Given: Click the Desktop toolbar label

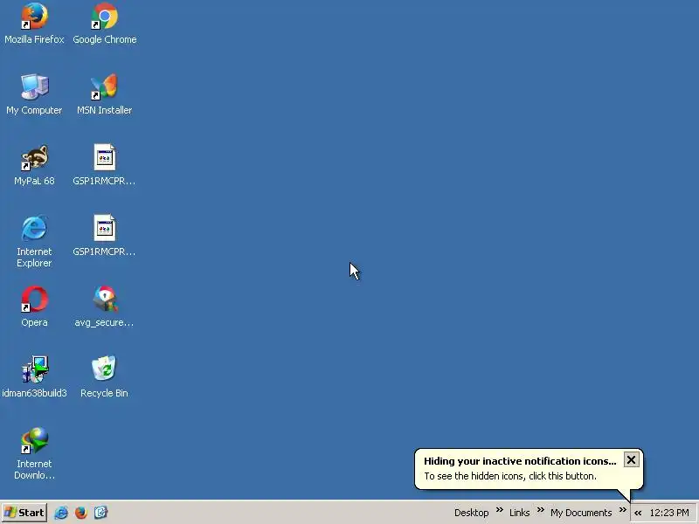Looking at the screenshot, I should click(x=471, y=513).
